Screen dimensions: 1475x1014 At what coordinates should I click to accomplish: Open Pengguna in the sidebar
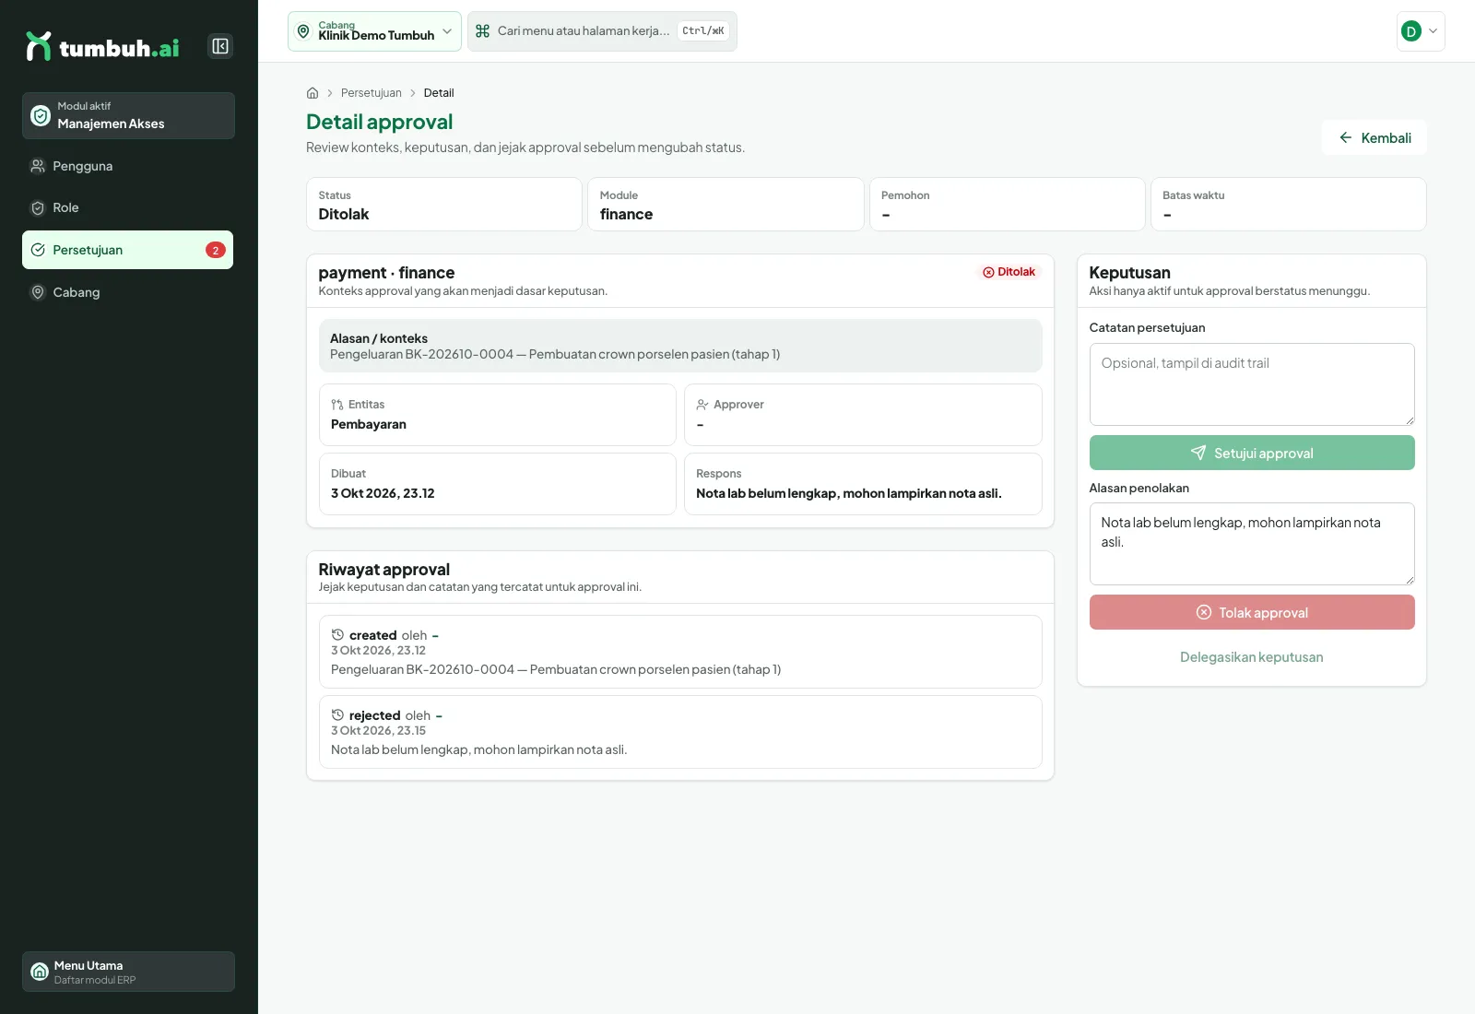(x=127, y=166)
